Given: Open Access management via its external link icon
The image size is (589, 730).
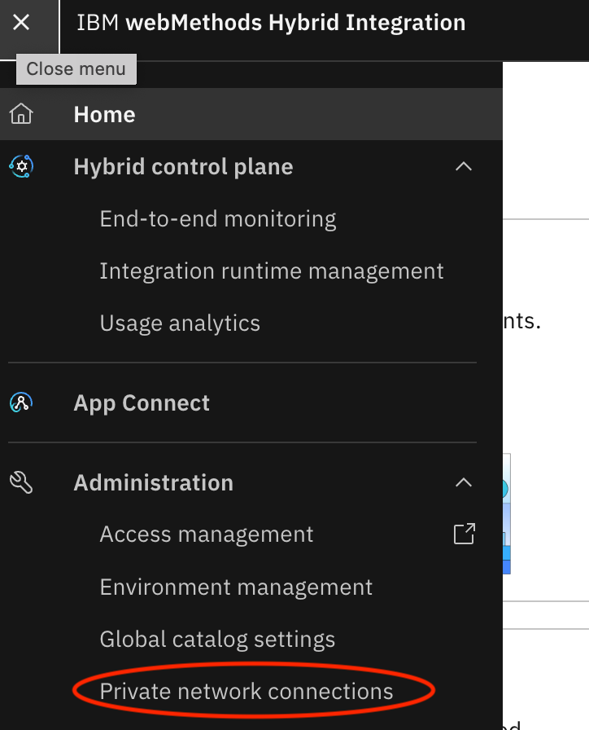Looking at the screenshot, I should click(x=463, y=534).
